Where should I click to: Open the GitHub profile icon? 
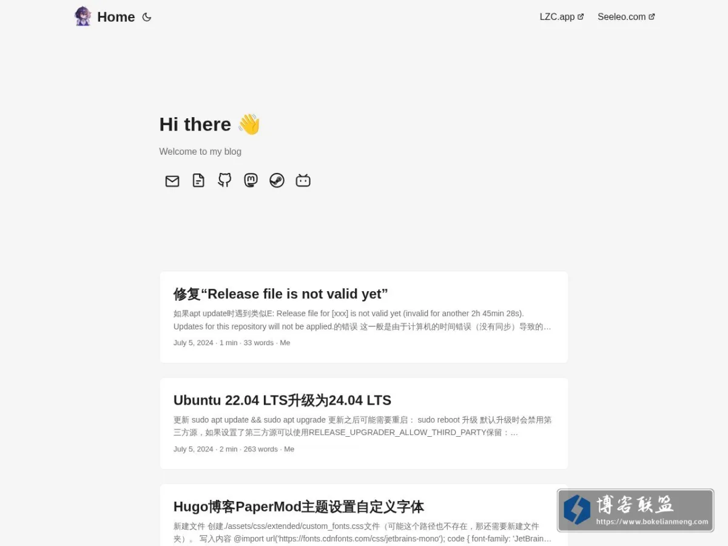pyautogui.click(x=224, y=180)
